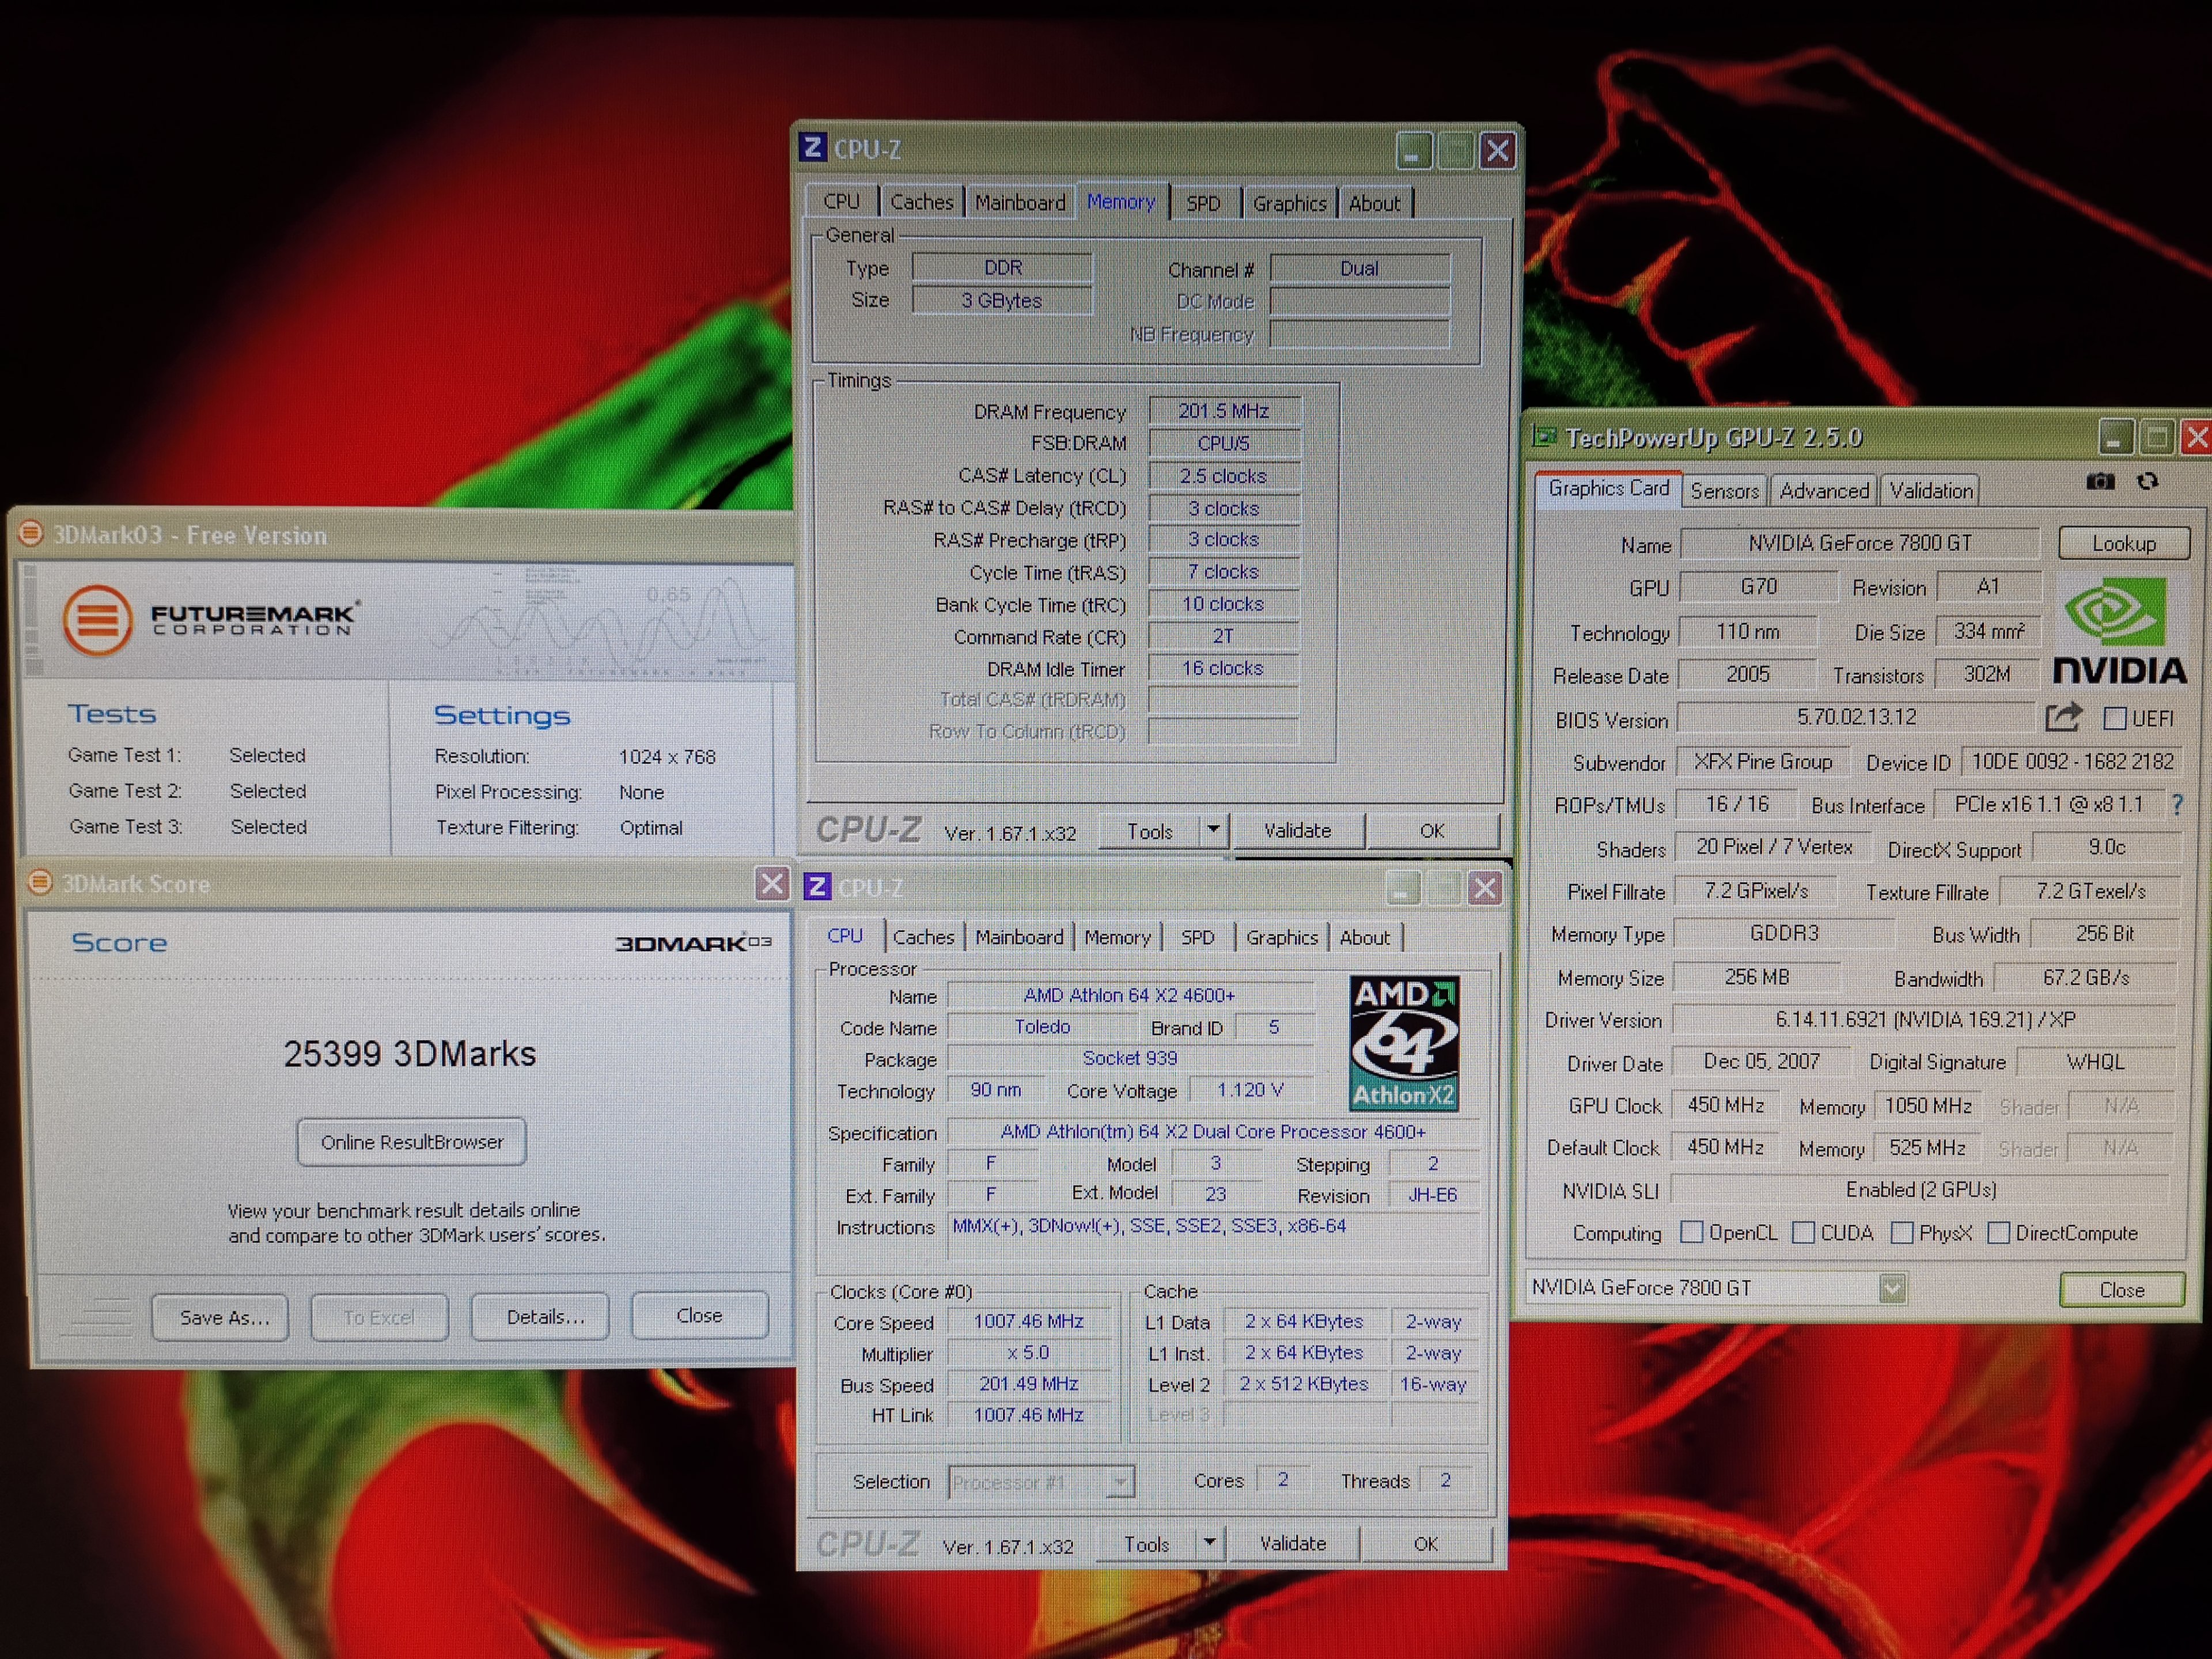
Task: Click the Futuremark Corporation logo
Action: coord(211,620)
